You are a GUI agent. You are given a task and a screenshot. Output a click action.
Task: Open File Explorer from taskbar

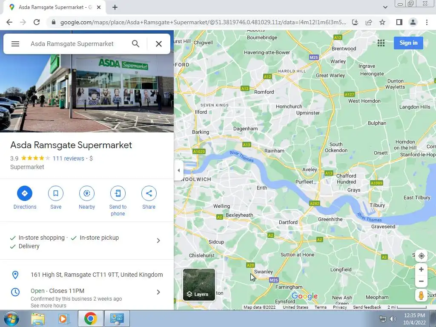tap(38, 319)
